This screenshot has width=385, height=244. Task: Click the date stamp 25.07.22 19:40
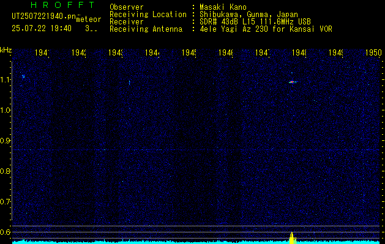tap(42, 29)
